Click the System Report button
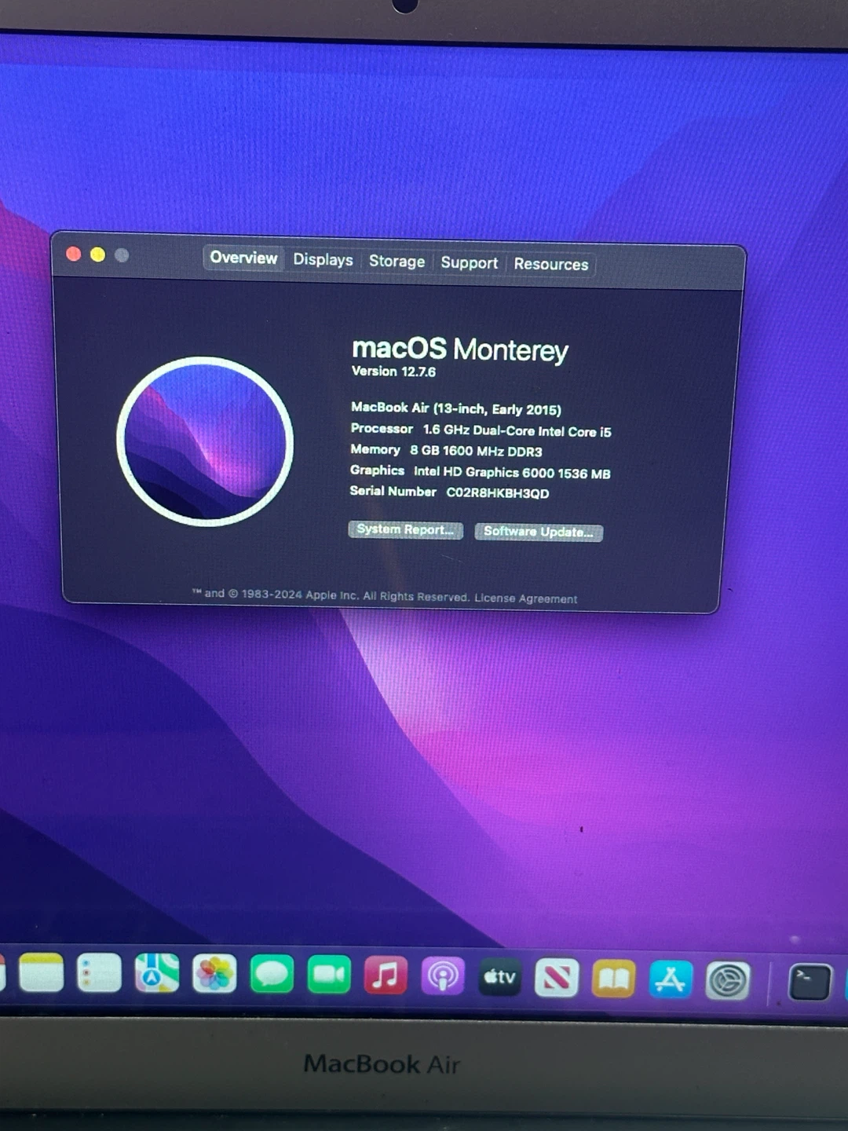 (405, 529)
